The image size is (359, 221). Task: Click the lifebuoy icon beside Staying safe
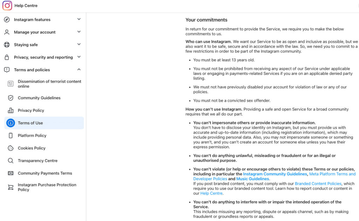[x=7, y=45]
